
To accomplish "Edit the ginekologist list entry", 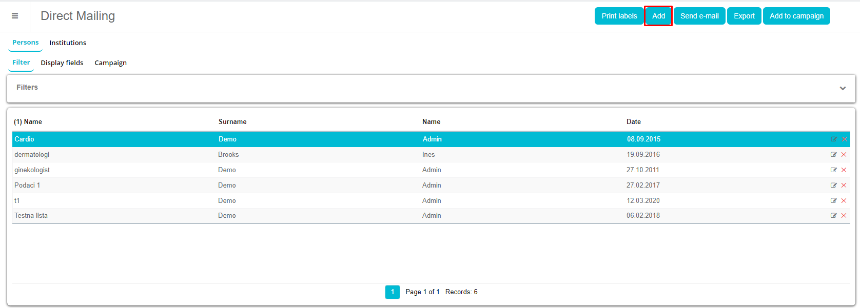I will coord(834,170).
